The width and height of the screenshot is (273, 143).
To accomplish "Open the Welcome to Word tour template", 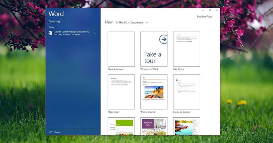I will pos(154,49).
